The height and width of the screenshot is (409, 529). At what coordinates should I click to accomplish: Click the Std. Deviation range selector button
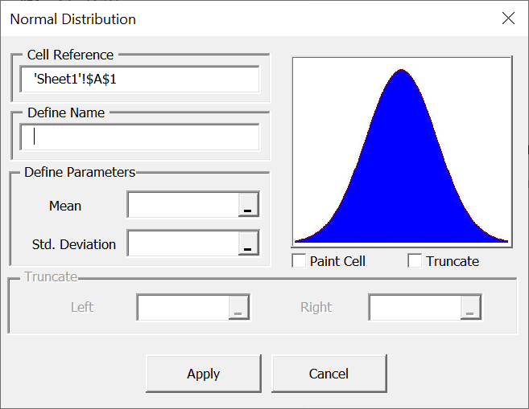click(248, 243)
